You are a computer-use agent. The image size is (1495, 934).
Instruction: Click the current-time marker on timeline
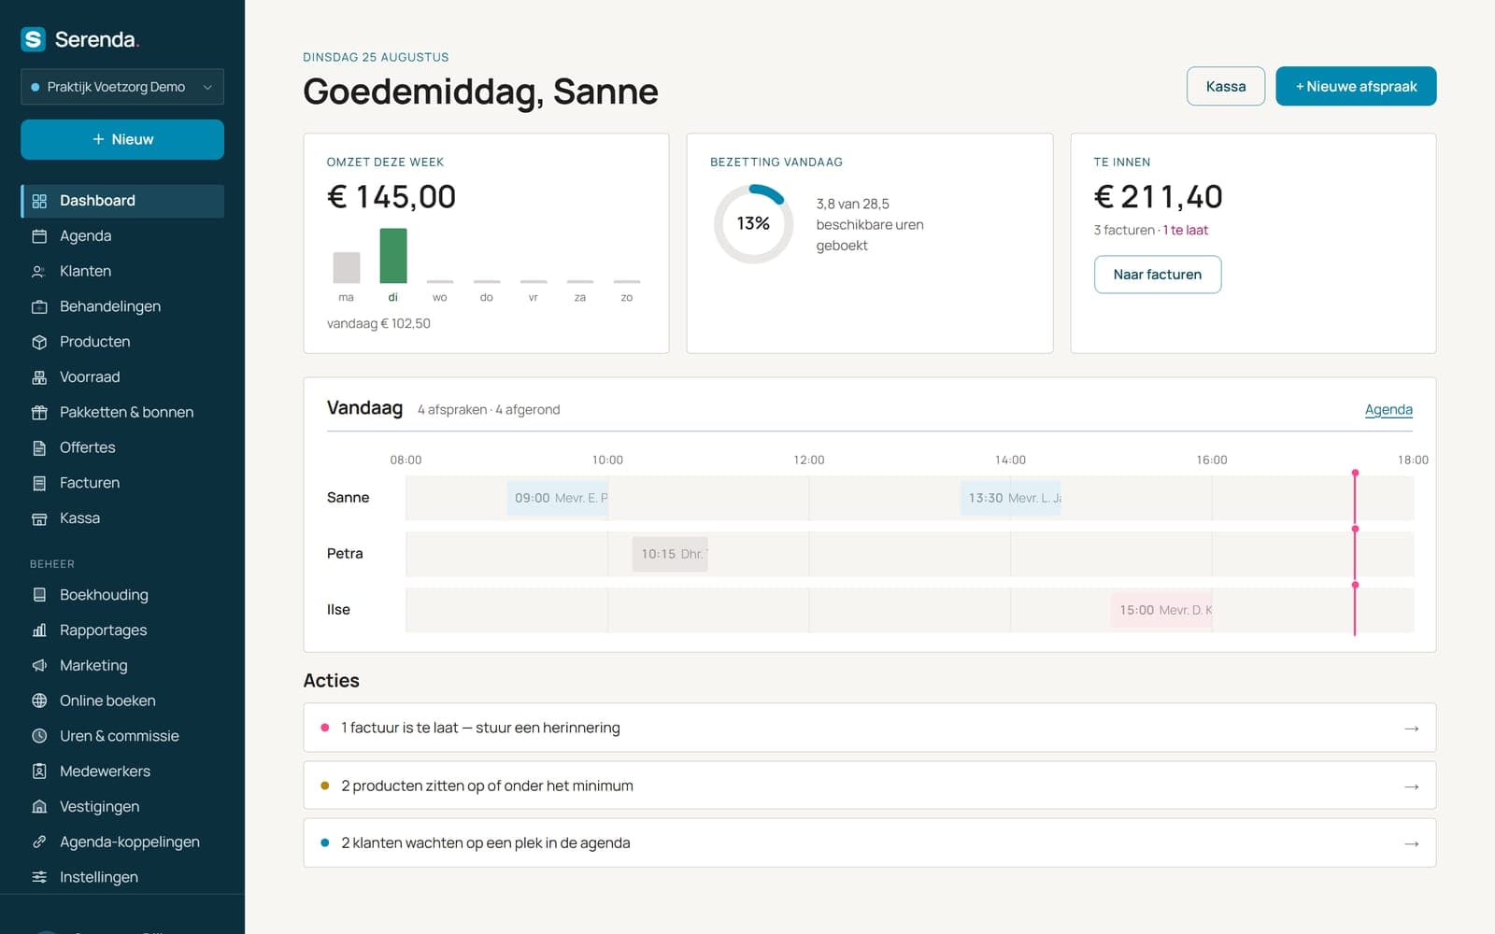coord(1355,554)
